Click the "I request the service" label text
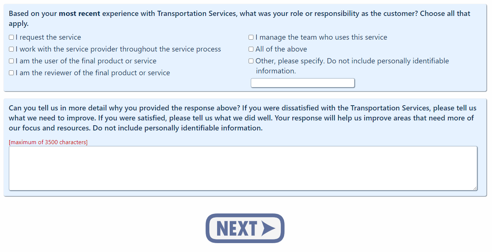This screenshot has width=492, height=252. [48, 37]
